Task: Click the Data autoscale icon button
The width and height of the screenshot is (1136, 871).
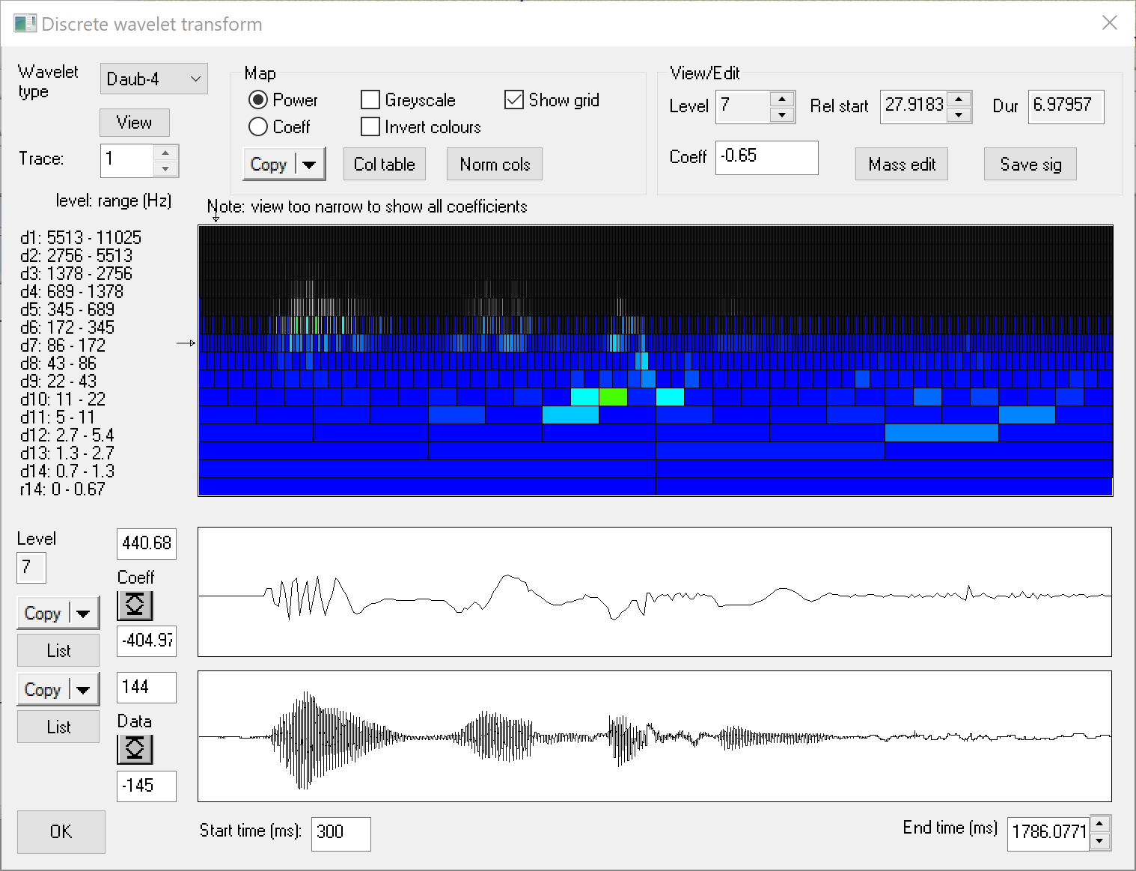Action: (x=135, y=748)
